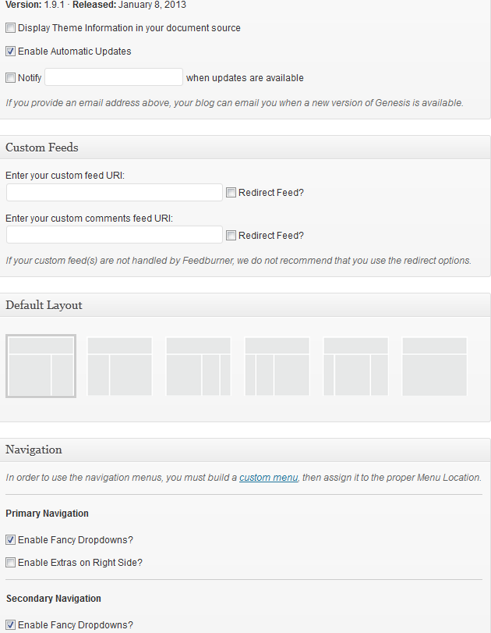Focus the custom comments feed URI field
Viewport: 491px width, 633px height.
tap(115, 235)
